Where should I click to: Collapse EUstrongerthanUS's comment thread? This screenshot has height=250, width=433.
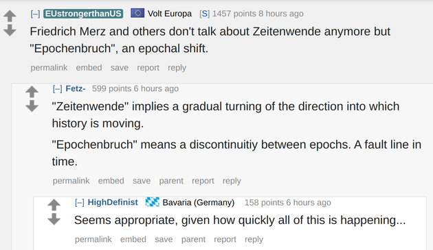(35, 14)
